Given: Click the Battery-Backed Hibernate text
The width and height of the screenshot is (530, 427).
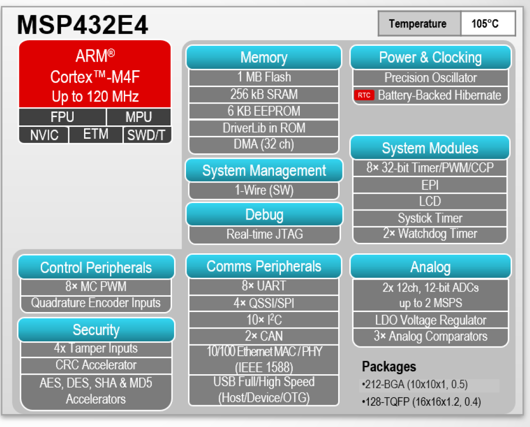Looking at the screenshot, I should (x=440, y=96).
